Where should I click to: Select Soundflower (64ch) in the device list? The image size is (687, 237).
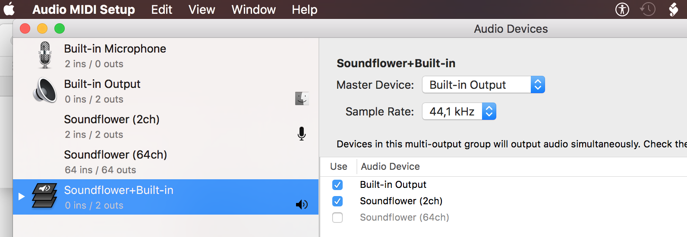pyautogui.click(x=115, y=162)
